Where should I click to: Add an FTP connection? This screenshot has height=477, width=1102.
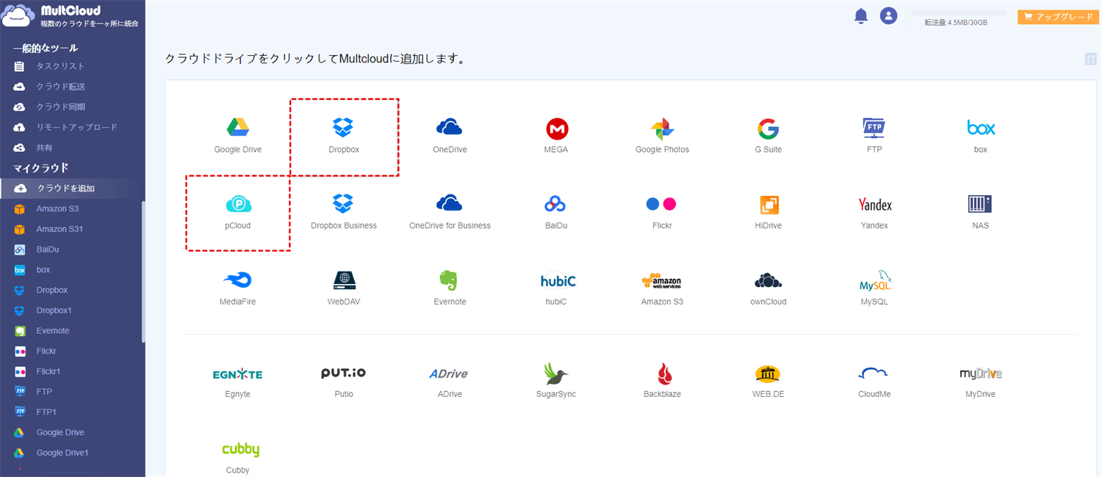874,136
